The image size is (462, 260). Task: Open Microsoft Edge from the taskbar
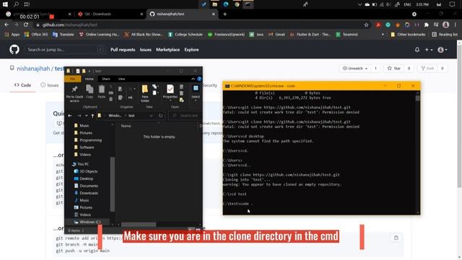coord(226,4)
